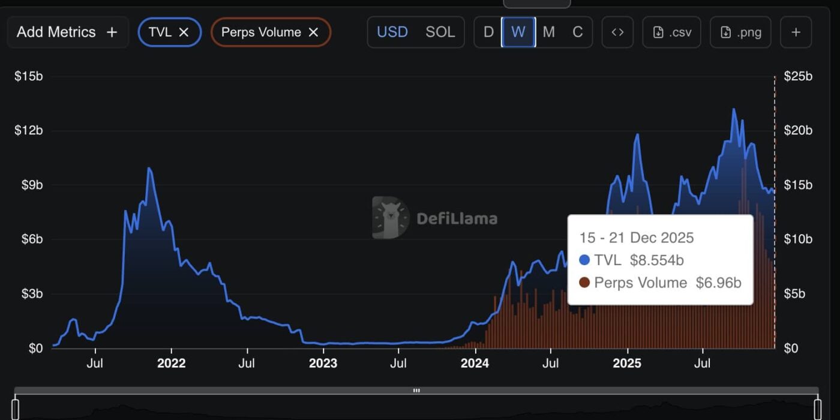Select monthly interval M
This screenshot has height=420, width=840.
point(548,32)
